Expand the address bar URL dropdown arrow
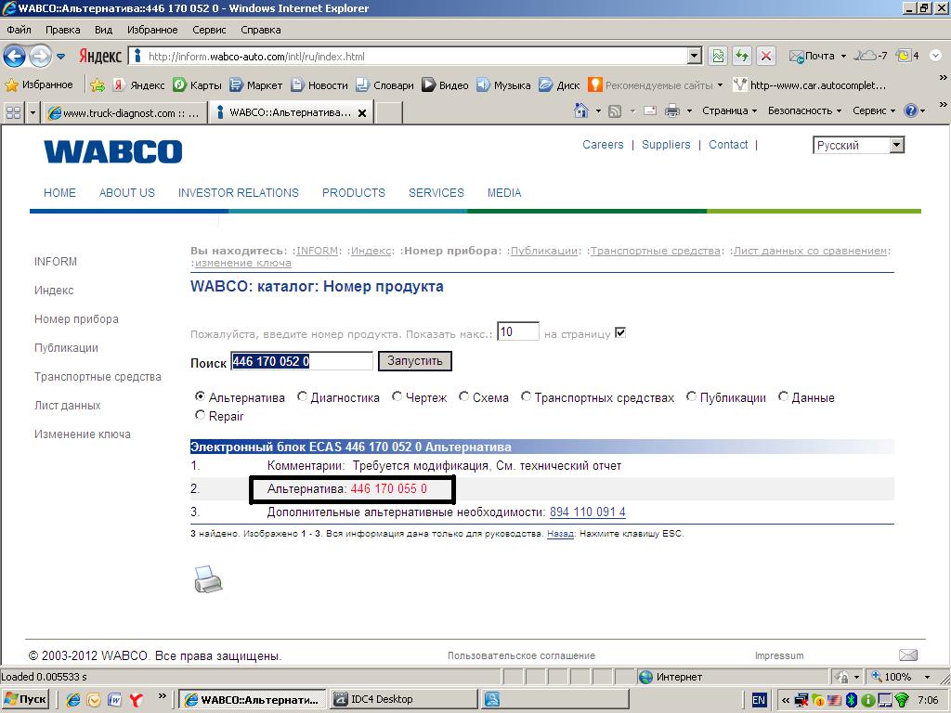This screenshot has width=951, height=713. (695, 57)
